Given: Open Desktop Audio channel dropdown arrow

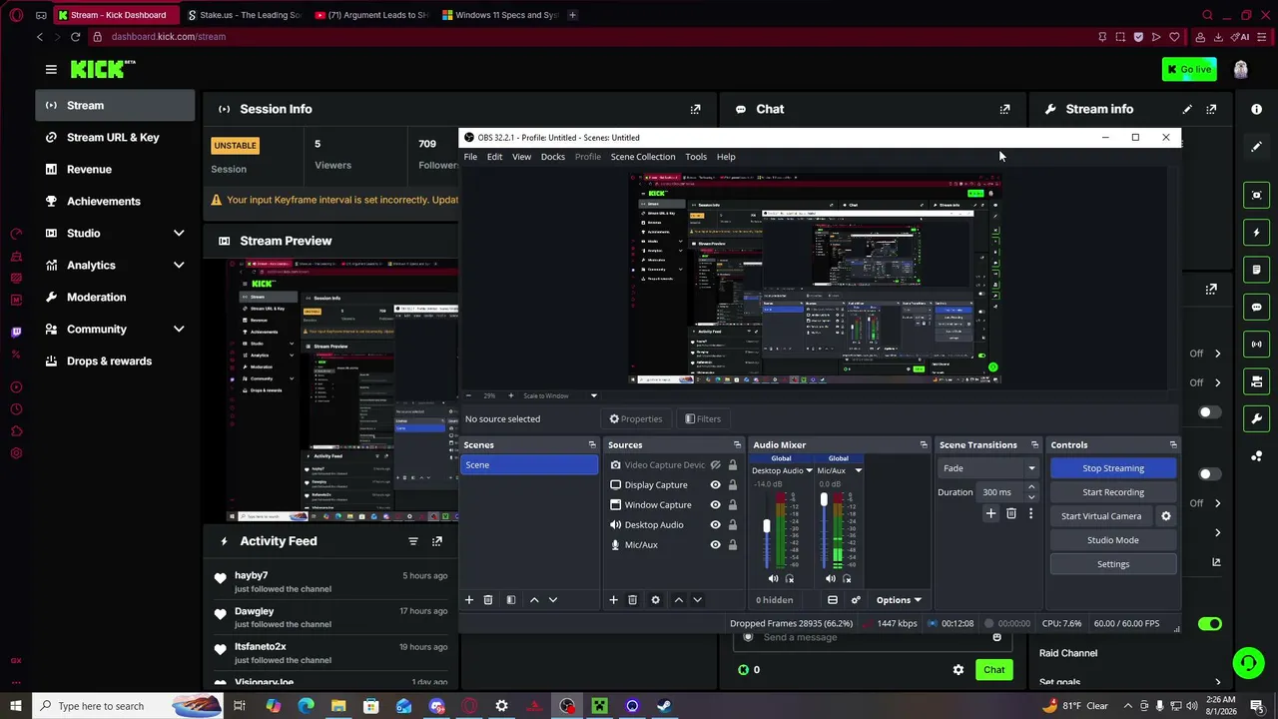Looking at the screenshot, I should tap(809, 470).
